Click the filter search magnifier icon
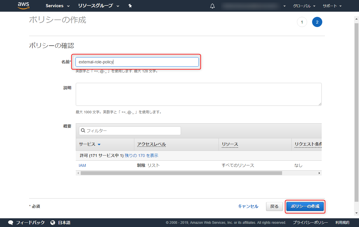The width and height of the screenshot is (359, 227). coord(83,131)
